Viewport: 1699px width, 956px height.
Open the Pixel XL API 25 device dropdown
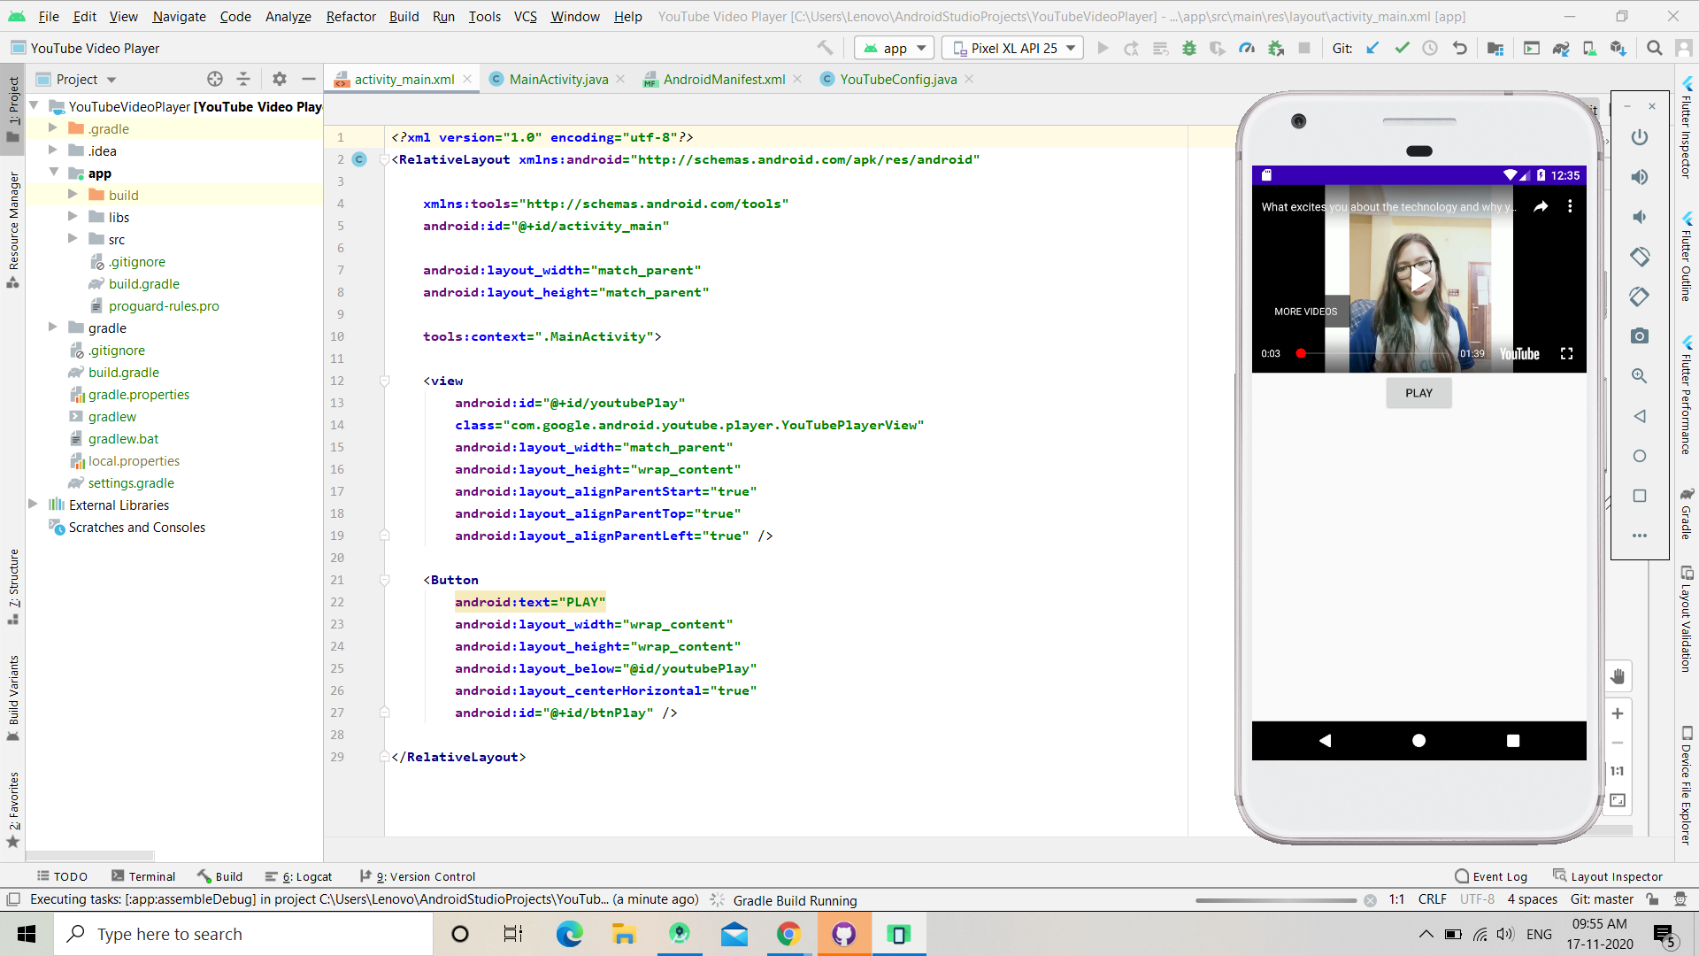[x=1012, y=48]
